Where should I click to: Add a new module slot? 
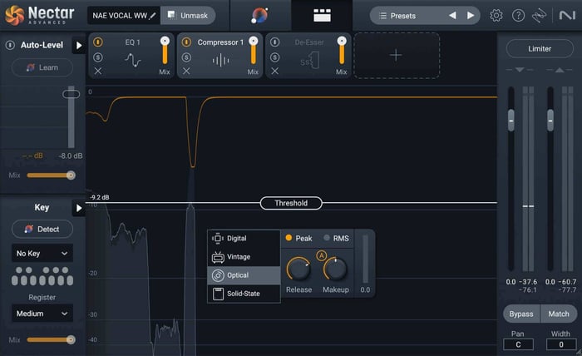(397, 55)
